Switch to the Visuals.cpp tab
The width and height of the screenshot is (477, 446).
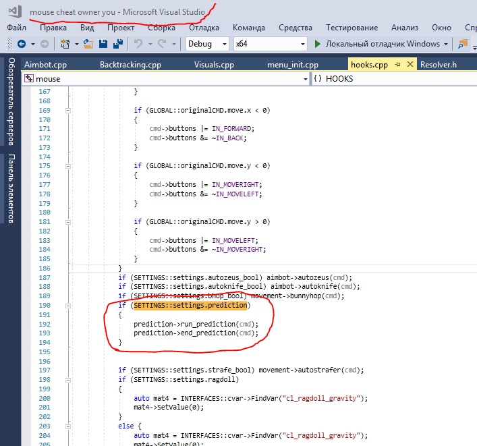(x=214, y=65)
